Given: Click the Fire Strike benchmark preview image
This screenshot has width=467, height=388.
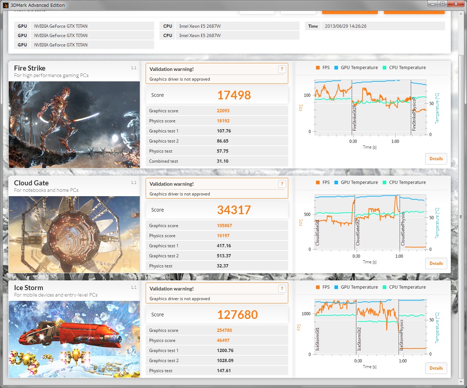Looking at the screenshot, I should point(74,125).
